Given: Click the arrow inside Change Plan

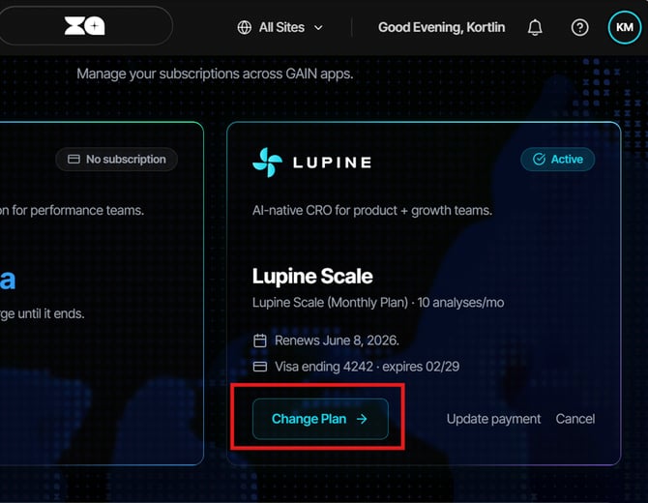Looking at the screenshot, I should coord(362,419).
